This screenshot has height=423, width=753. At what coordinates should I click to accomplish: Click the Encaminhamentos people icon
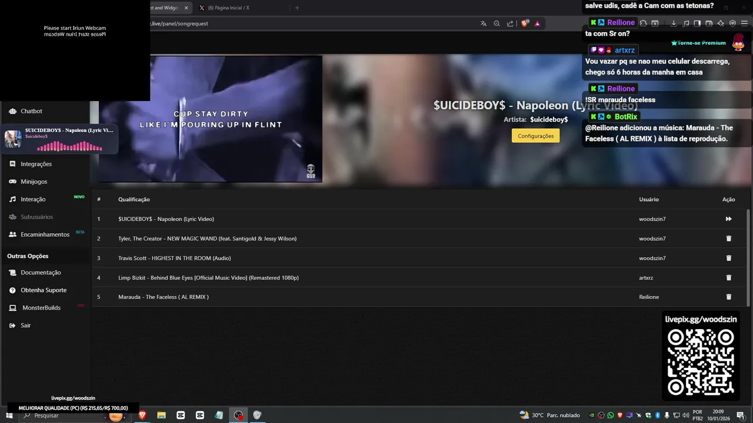(x=12, y=234)
